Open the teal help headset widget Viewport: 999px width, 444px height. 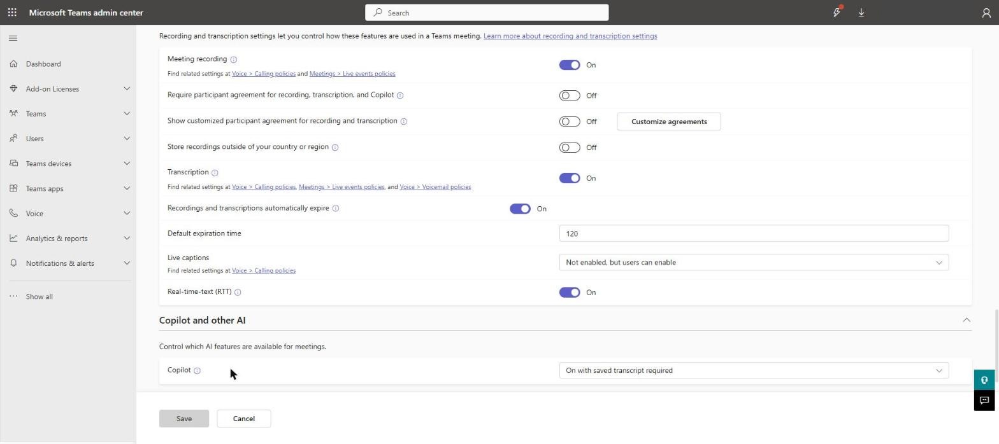984,380
